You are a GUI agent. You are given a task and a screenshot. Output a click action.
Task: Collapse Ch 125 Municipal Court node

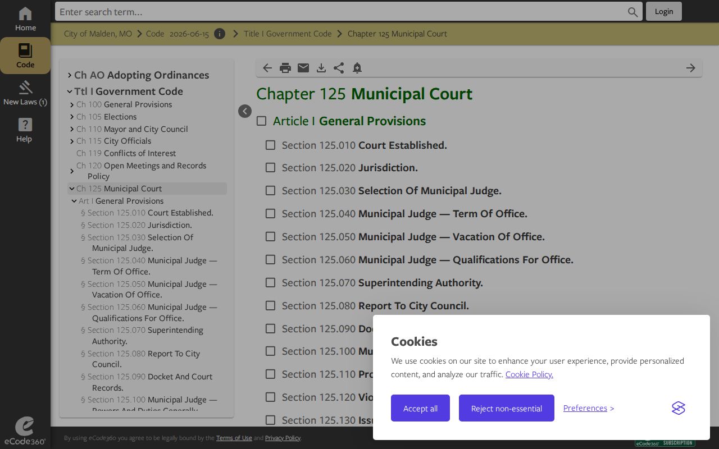[x=72, y=189]
